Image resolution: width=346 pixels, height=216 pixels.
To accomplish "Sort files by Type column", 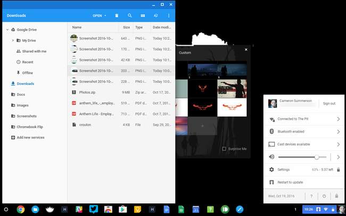I will click(x=139, y=27).
